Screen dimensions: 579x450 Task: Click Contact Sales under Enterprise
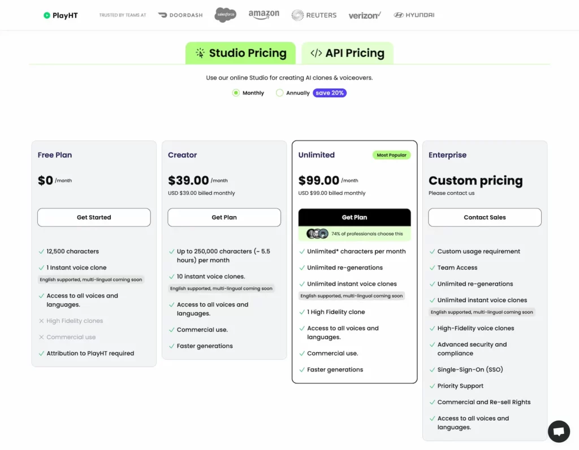pos(485,217)
